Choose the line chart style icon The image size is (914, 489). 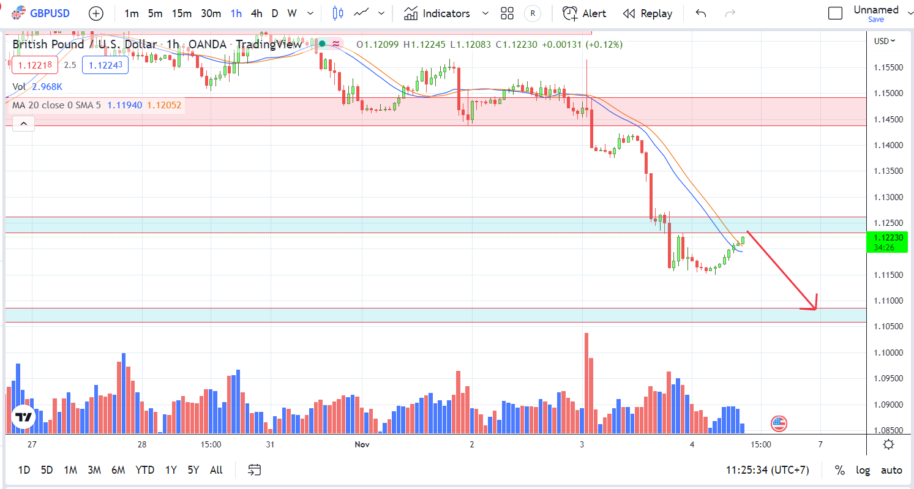[x=362, y=13]
